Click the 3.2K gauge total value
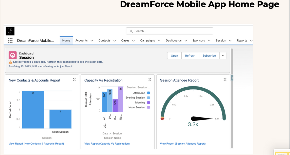The image size is (290, 155). coord(193,125)
